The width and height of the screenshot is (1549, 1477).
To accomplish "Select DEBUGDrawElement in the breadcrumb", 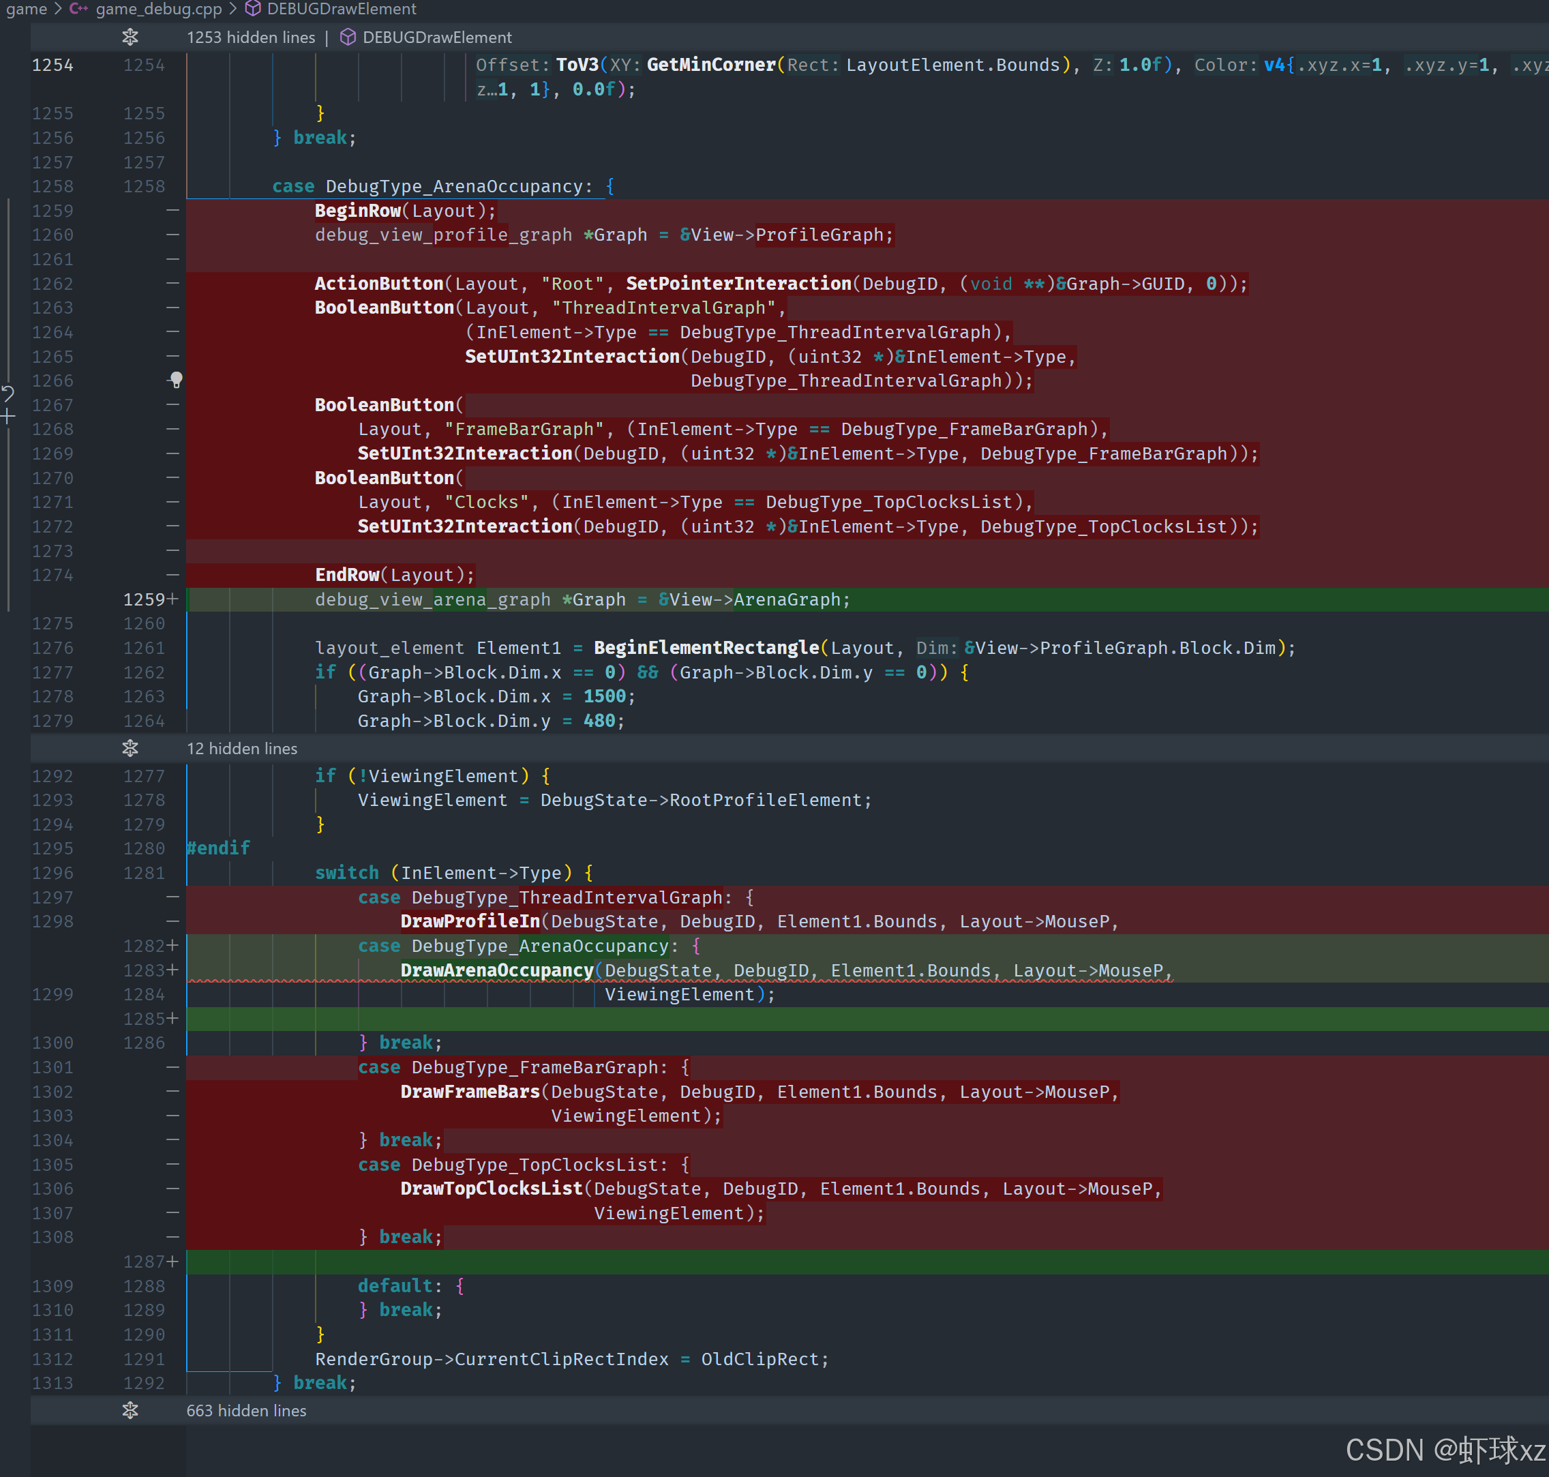I will point(341,9).
